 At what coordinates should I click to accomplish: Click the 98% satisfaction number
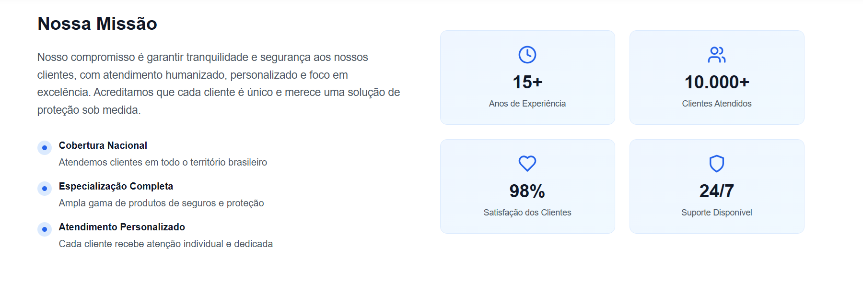click(527, 191)
